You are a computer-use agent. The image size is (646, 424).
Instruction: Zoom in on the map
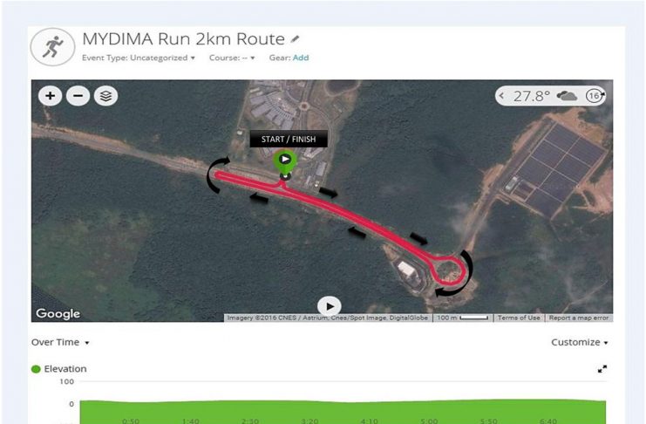(x=51, y=96)
